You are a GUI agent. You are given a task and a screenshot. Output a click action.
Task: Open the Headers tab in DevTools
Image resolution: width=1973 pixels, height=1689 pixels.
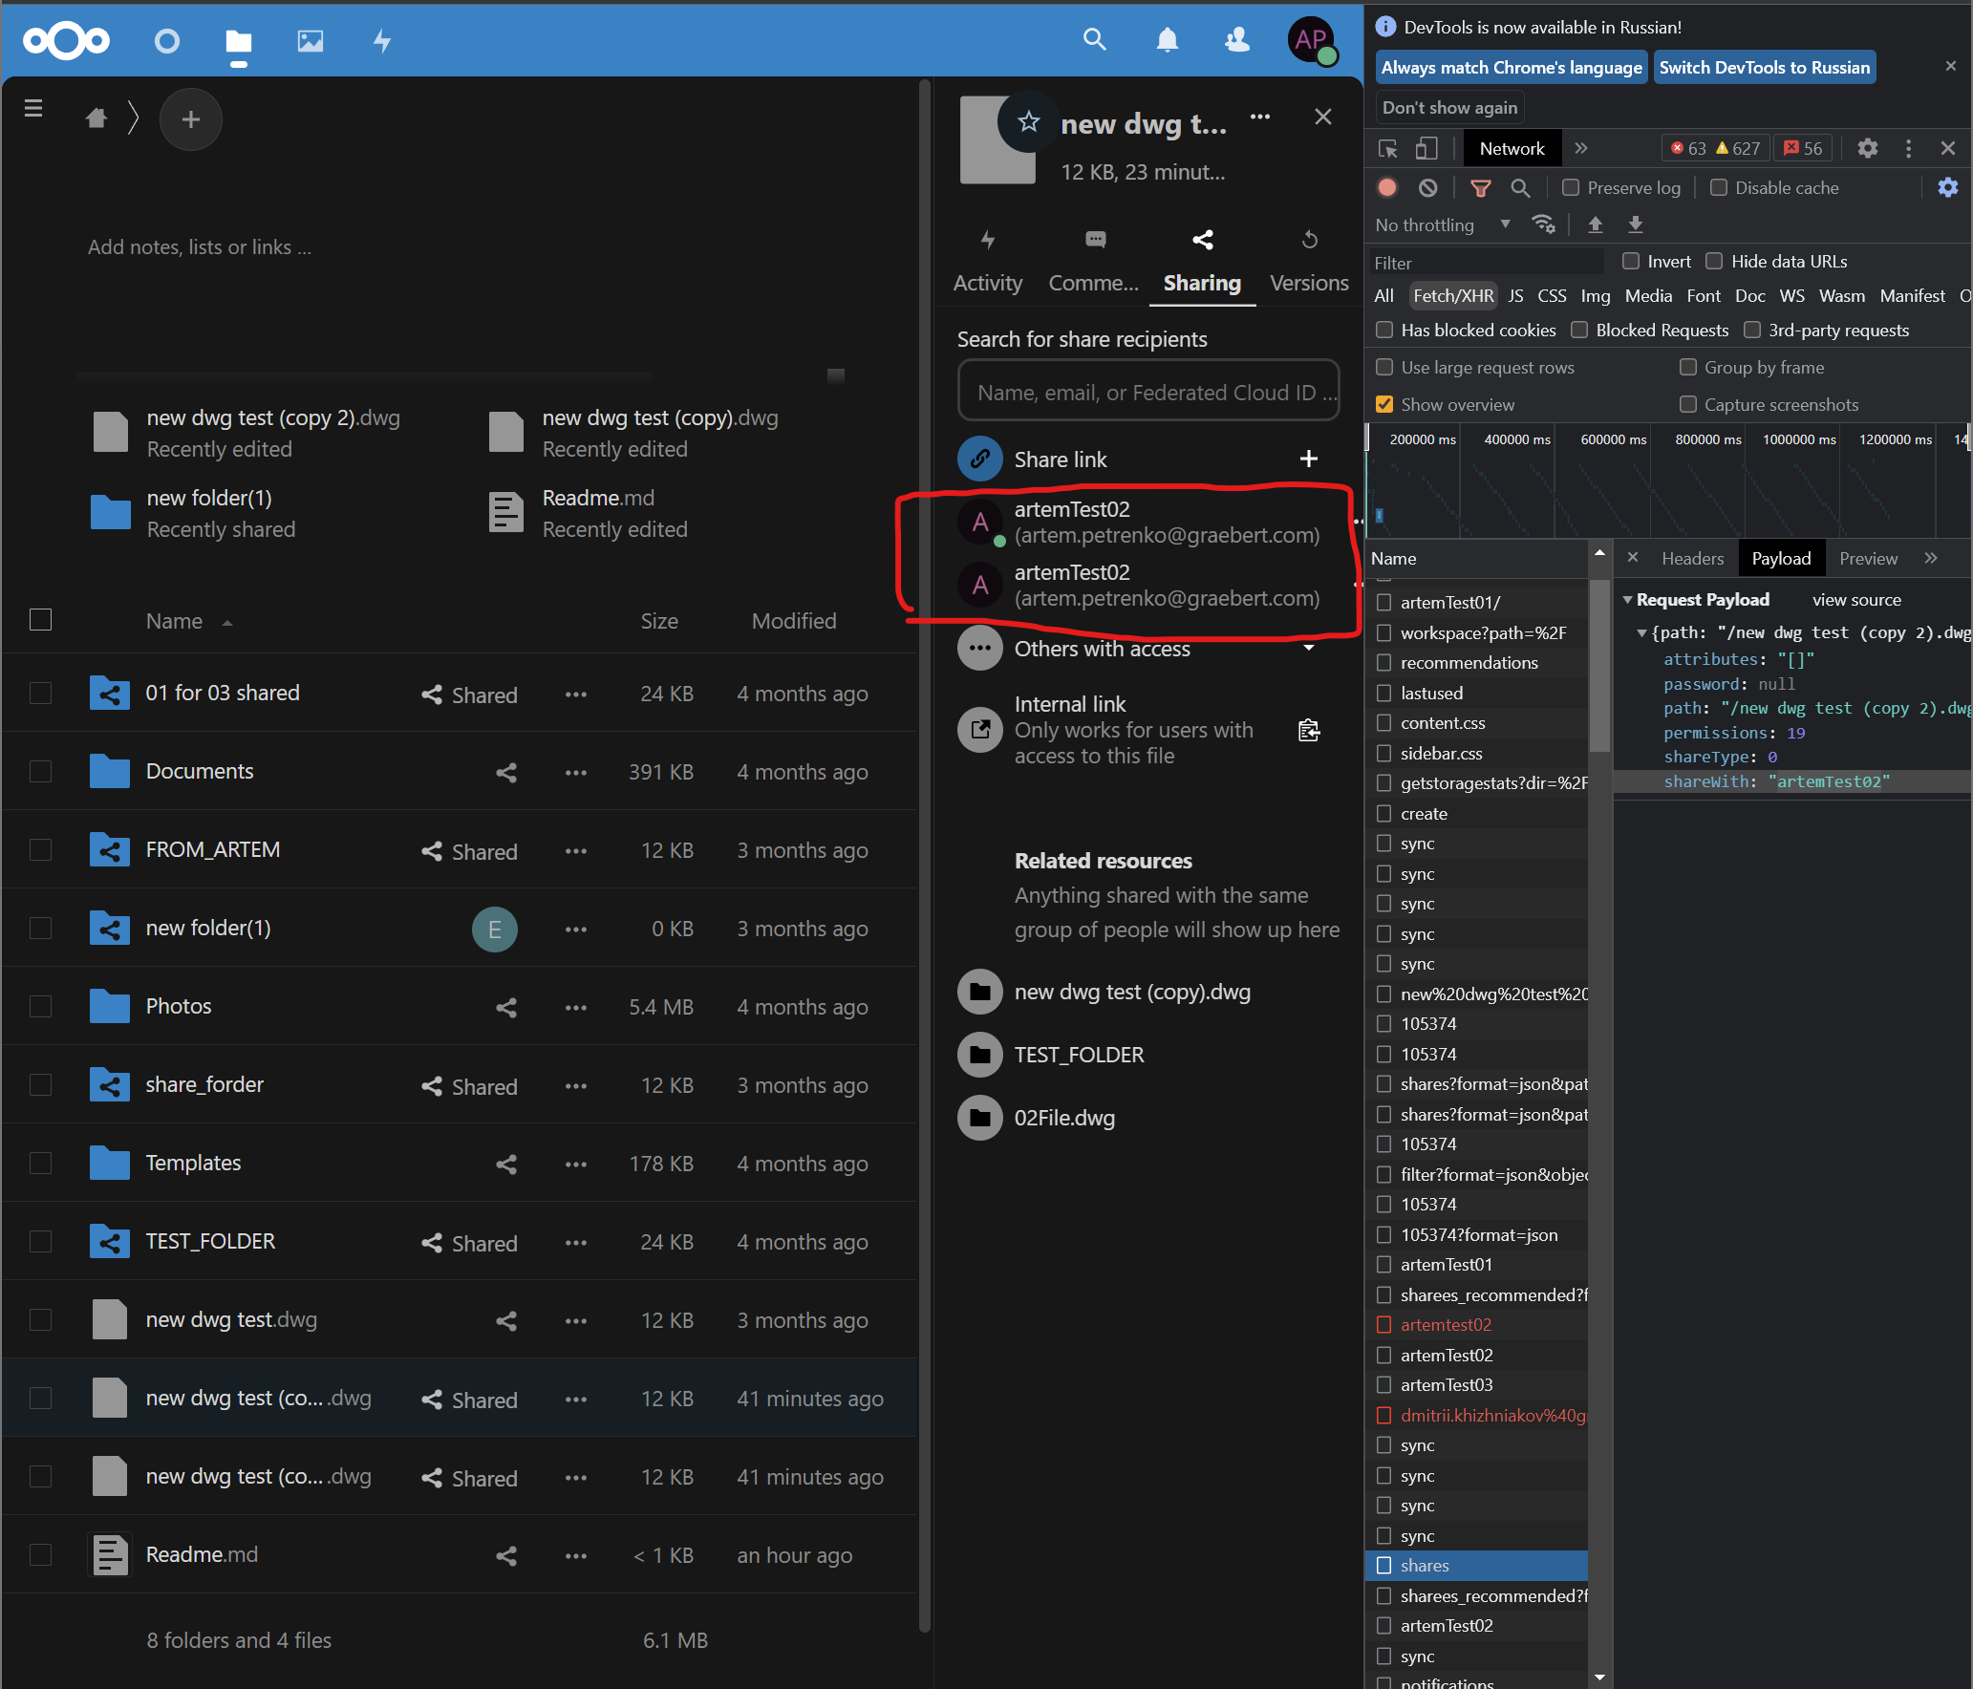(x=1692, y=559)
